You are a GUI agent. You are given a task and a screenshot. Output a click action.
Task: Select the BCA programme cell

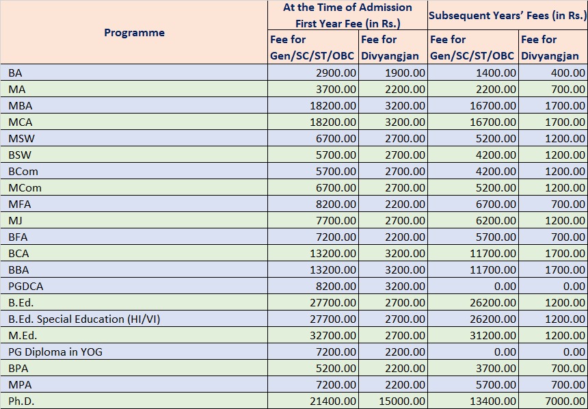point(134,253)
